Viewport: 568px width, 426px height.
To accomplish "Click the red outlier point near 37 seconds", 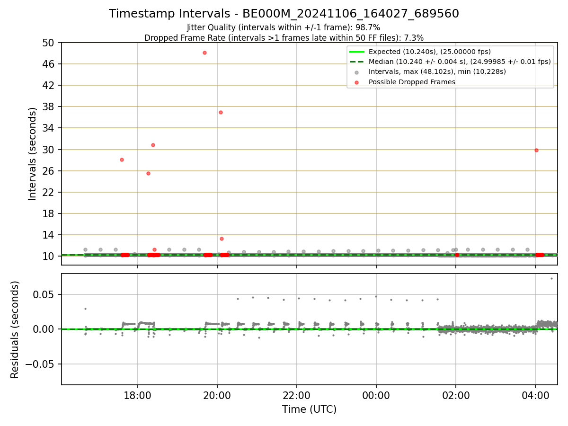I will point(221,112).
